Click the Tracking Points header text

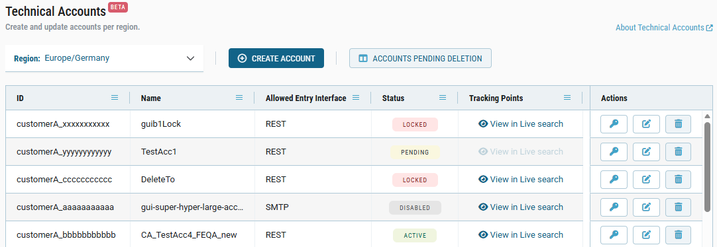click(x=496, y=98)
